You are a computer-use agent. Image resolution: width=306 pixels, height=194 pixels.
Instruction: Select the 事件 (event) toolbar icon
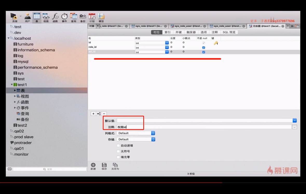click(x=64, y=18)
